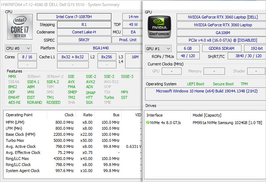Click the MCU EA value field
Image resolution: width=266 pixels, height=182 pixels.
[x=133, y=32]
